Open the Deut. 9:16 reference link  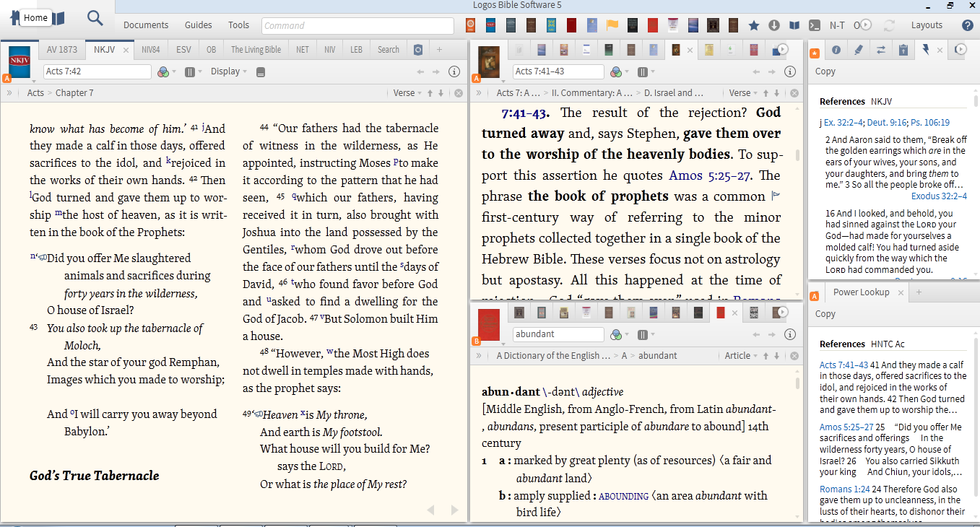click(x=885, y=123)
